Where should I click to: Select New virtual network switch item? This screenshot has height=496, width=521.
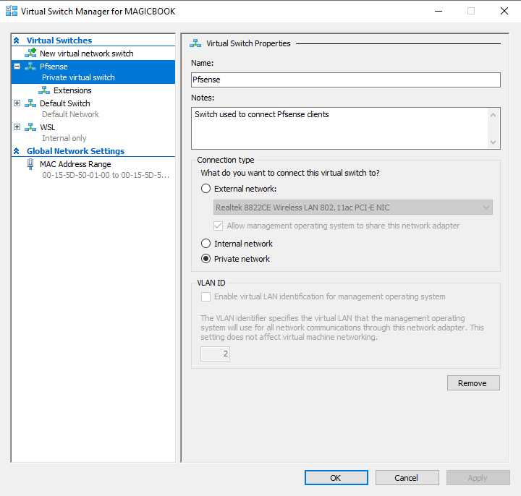(86, 54)
